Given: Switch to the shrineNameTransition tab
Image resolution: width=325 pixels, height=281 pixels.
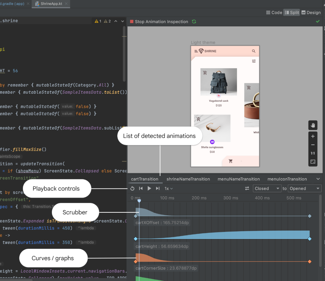Looking at the screenshot, I should (x=188, y=179).
